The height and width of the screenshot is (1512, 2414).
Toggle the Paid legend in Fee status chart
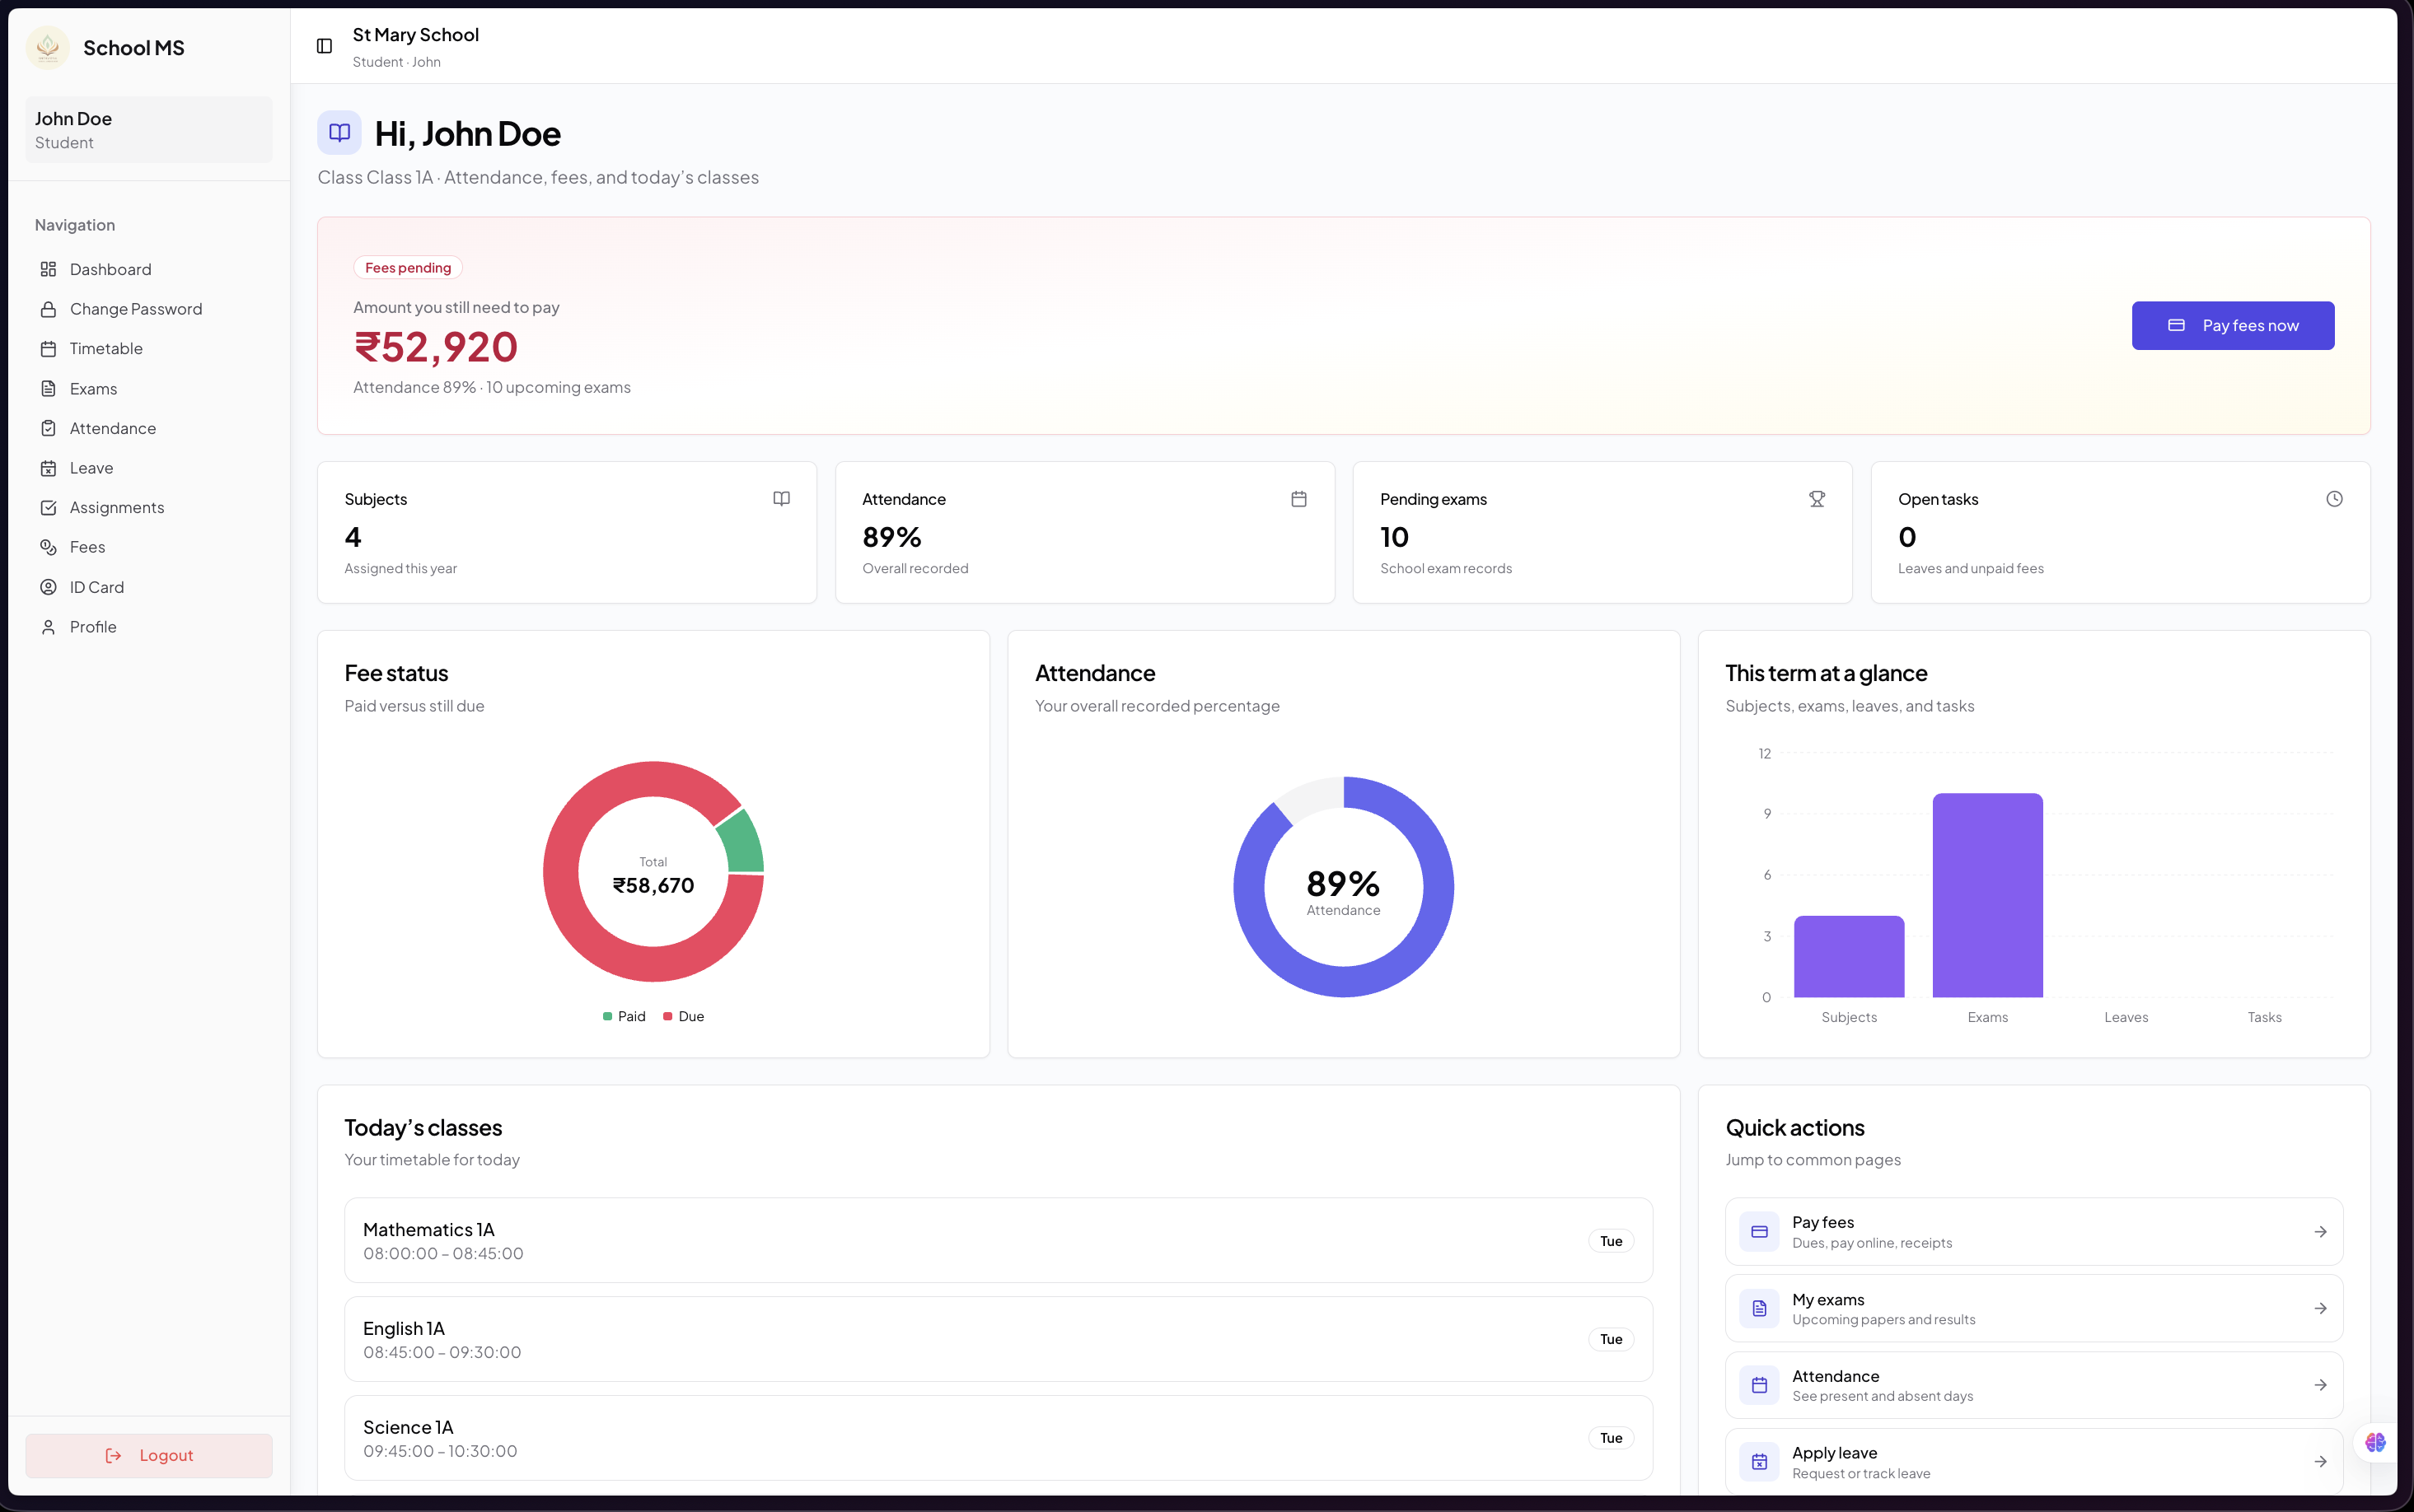point(625,1016)
